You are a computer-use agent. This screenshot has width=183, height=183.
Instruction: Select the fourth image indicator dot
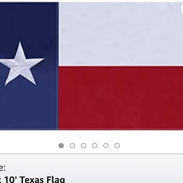(95, 146)
